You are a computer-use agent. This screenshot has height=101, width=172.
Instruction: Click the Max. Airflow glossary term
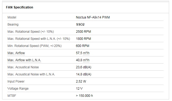tap(16, 53)
